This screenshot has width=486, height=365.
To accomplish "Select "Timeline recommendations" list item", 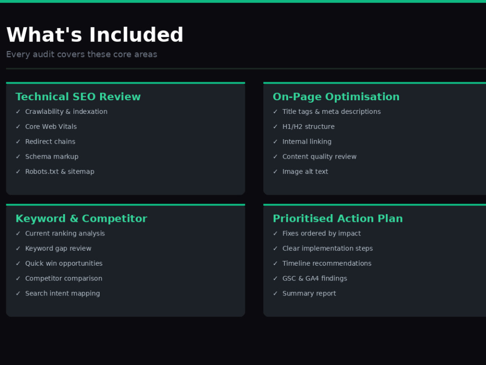I will pos(327,263).
